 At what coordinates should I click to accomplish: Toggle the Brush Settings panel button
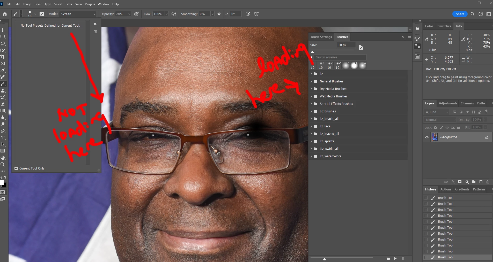coord(42,14)
